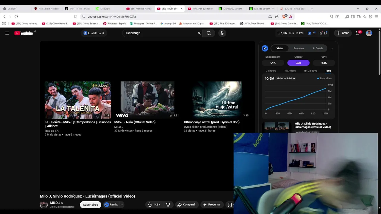Open the Brave Wallet icon

click(x=359, y=17)
